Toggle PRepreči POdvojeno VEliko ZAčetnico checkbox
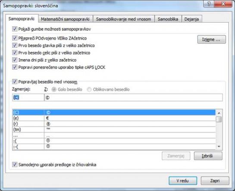235x191 pixels. point(15,38)
